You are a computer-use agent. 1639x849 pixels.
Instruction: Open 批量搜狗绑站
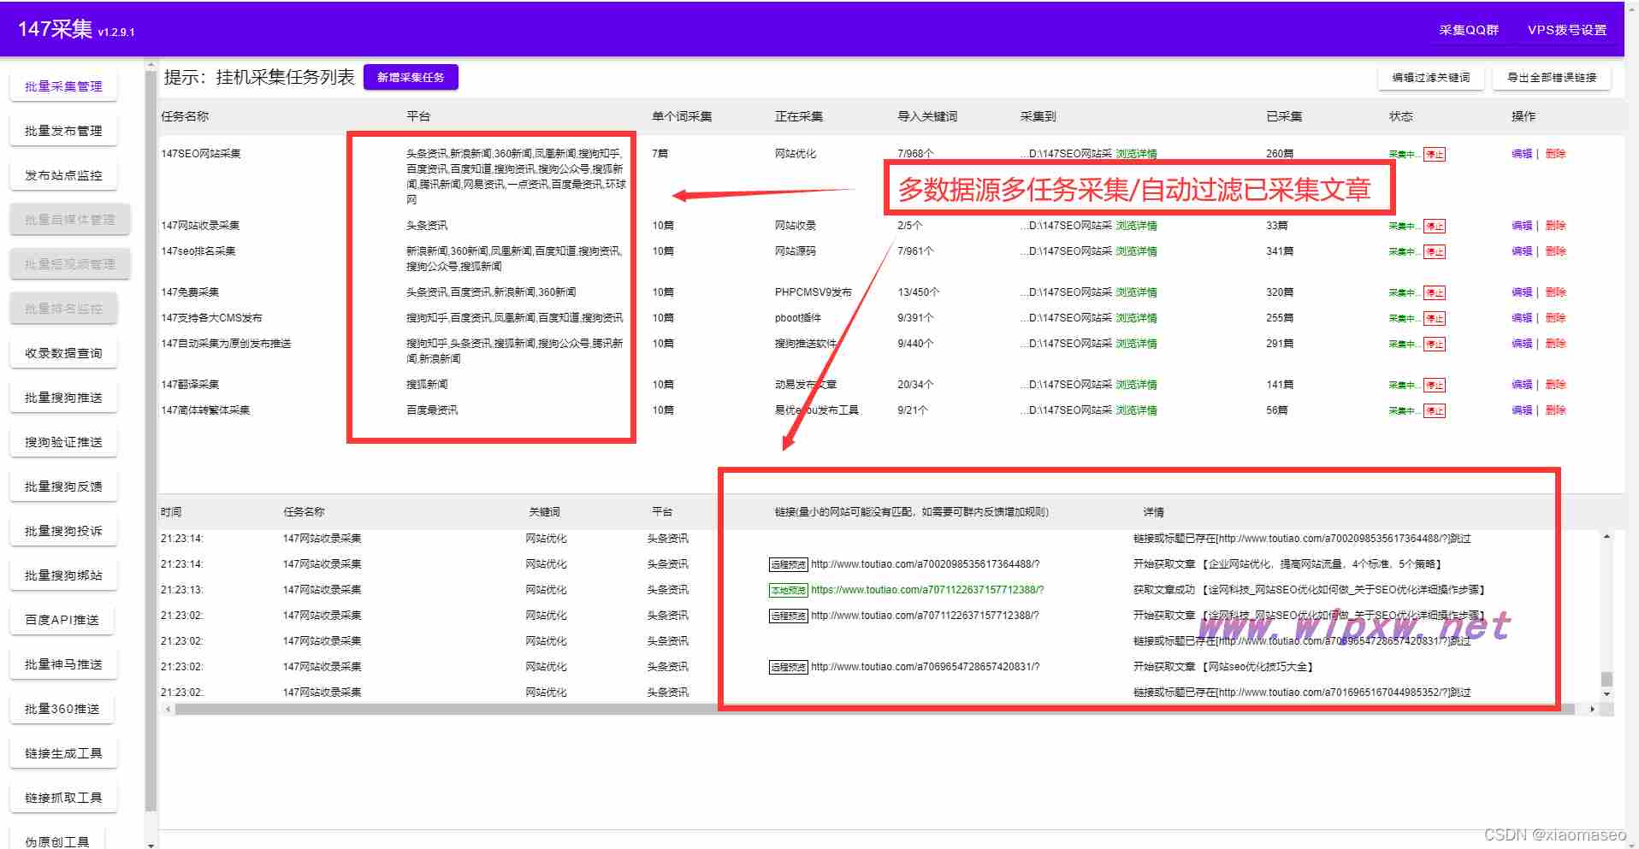[63, 575]
